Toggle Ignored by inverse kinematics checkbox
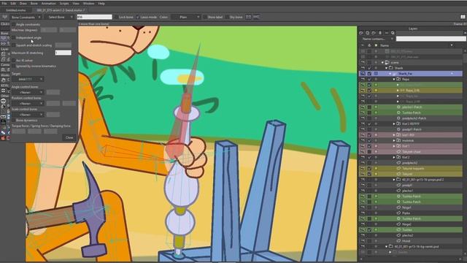 tap(13, 66)
